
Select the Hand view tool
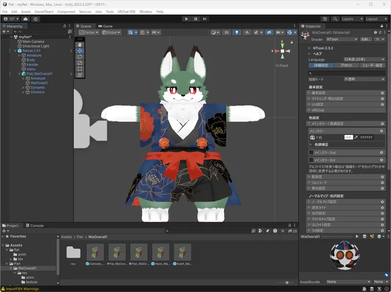tap(80, 45)
